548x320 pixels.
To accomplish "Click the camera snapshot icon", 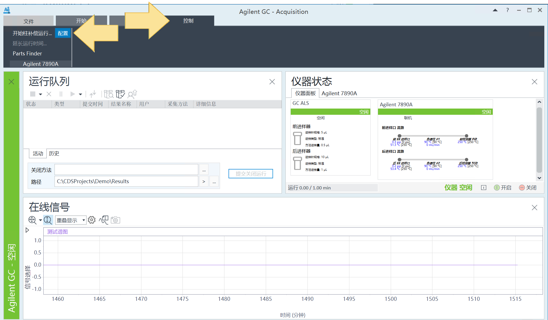I will 115,220.
